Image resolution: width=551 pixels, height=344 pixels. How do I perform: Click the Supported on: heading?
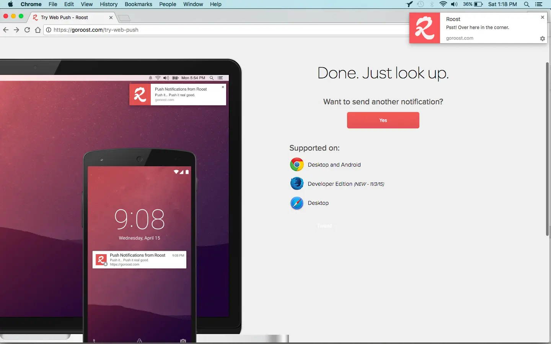click(x=315, y=148)
